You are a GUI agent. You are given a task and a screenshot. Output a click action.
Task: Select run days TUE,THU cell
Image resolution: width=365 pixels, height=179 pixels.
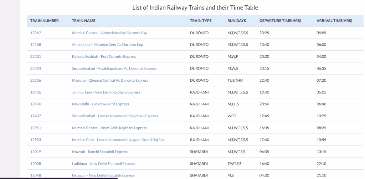(x=235, y=80)
